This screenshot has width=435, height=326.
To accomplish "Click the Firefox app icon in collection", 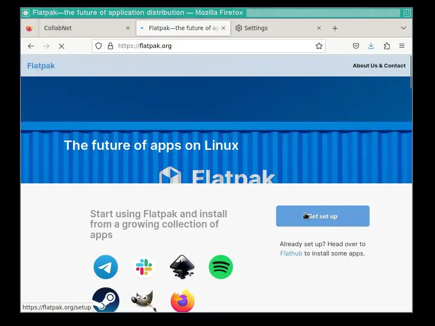I will [183, 301].
